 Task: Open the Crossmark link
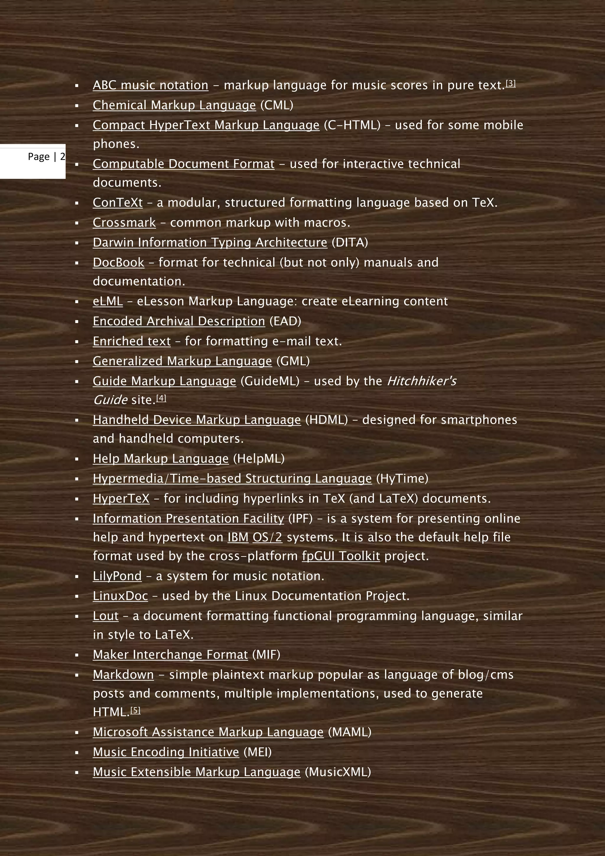(x=124, y=223)
